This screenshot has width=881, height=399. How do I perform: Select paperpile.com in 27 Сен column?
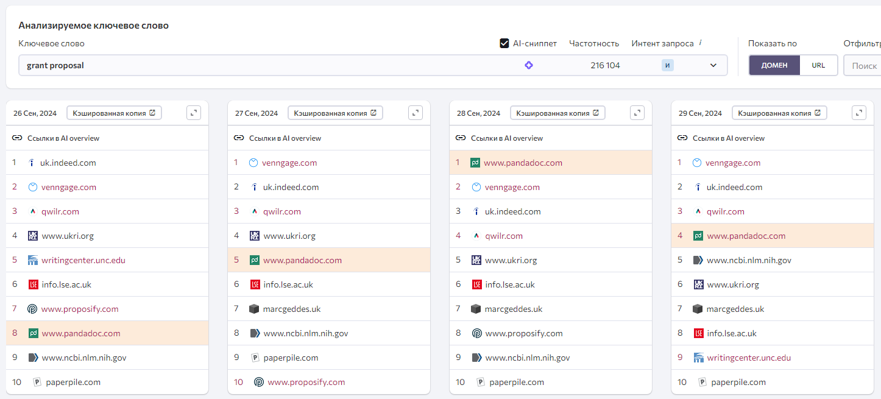click(291, 358)
